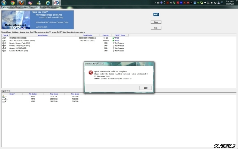
Task: Click the USB icon for drive 5
Action: click(x=3, y=48)
